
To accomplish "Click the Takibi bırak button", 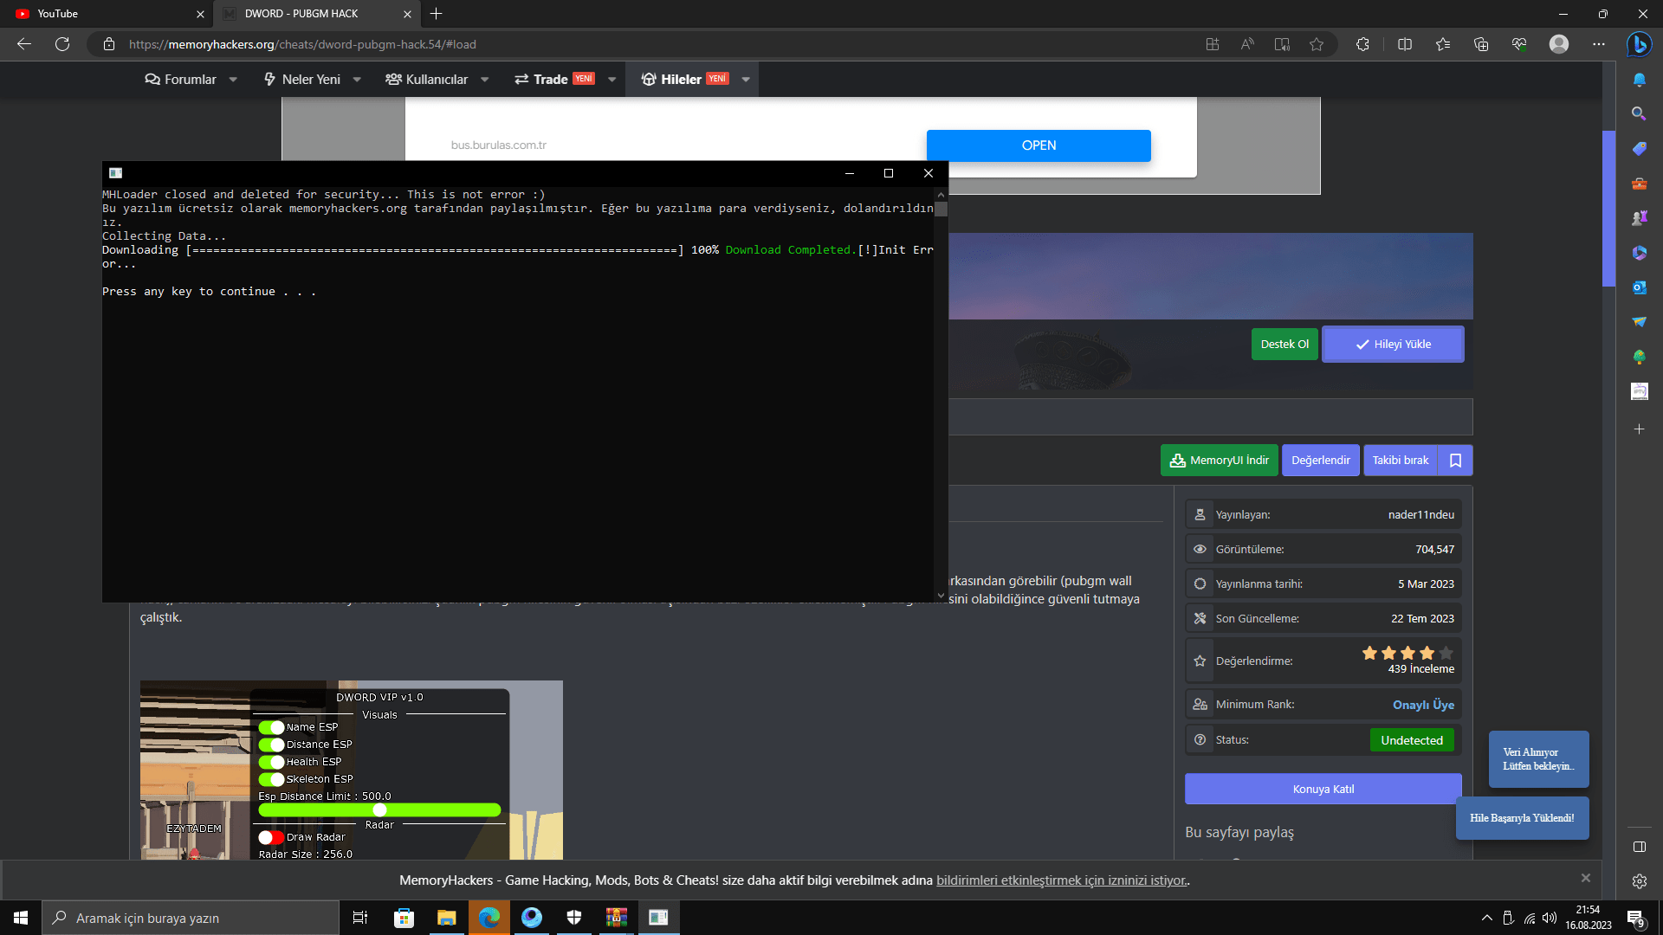I will coord(1401,461).
